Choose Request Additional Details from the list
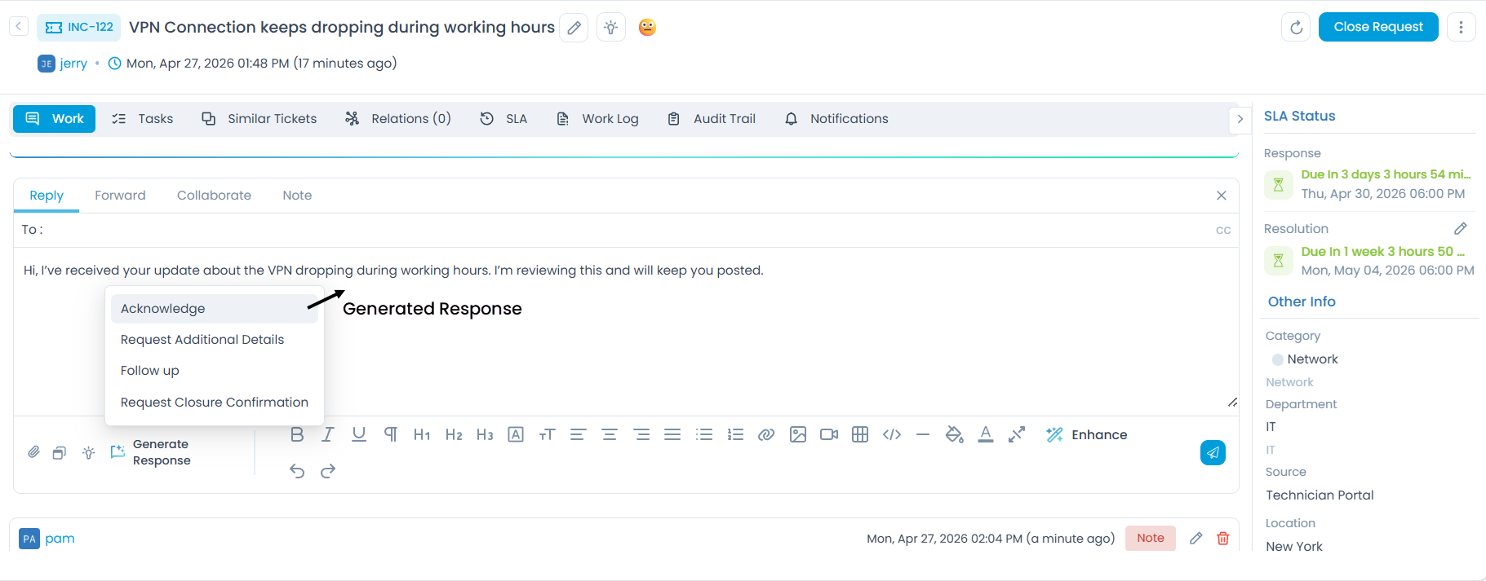1486x581 pixels. 202,340
